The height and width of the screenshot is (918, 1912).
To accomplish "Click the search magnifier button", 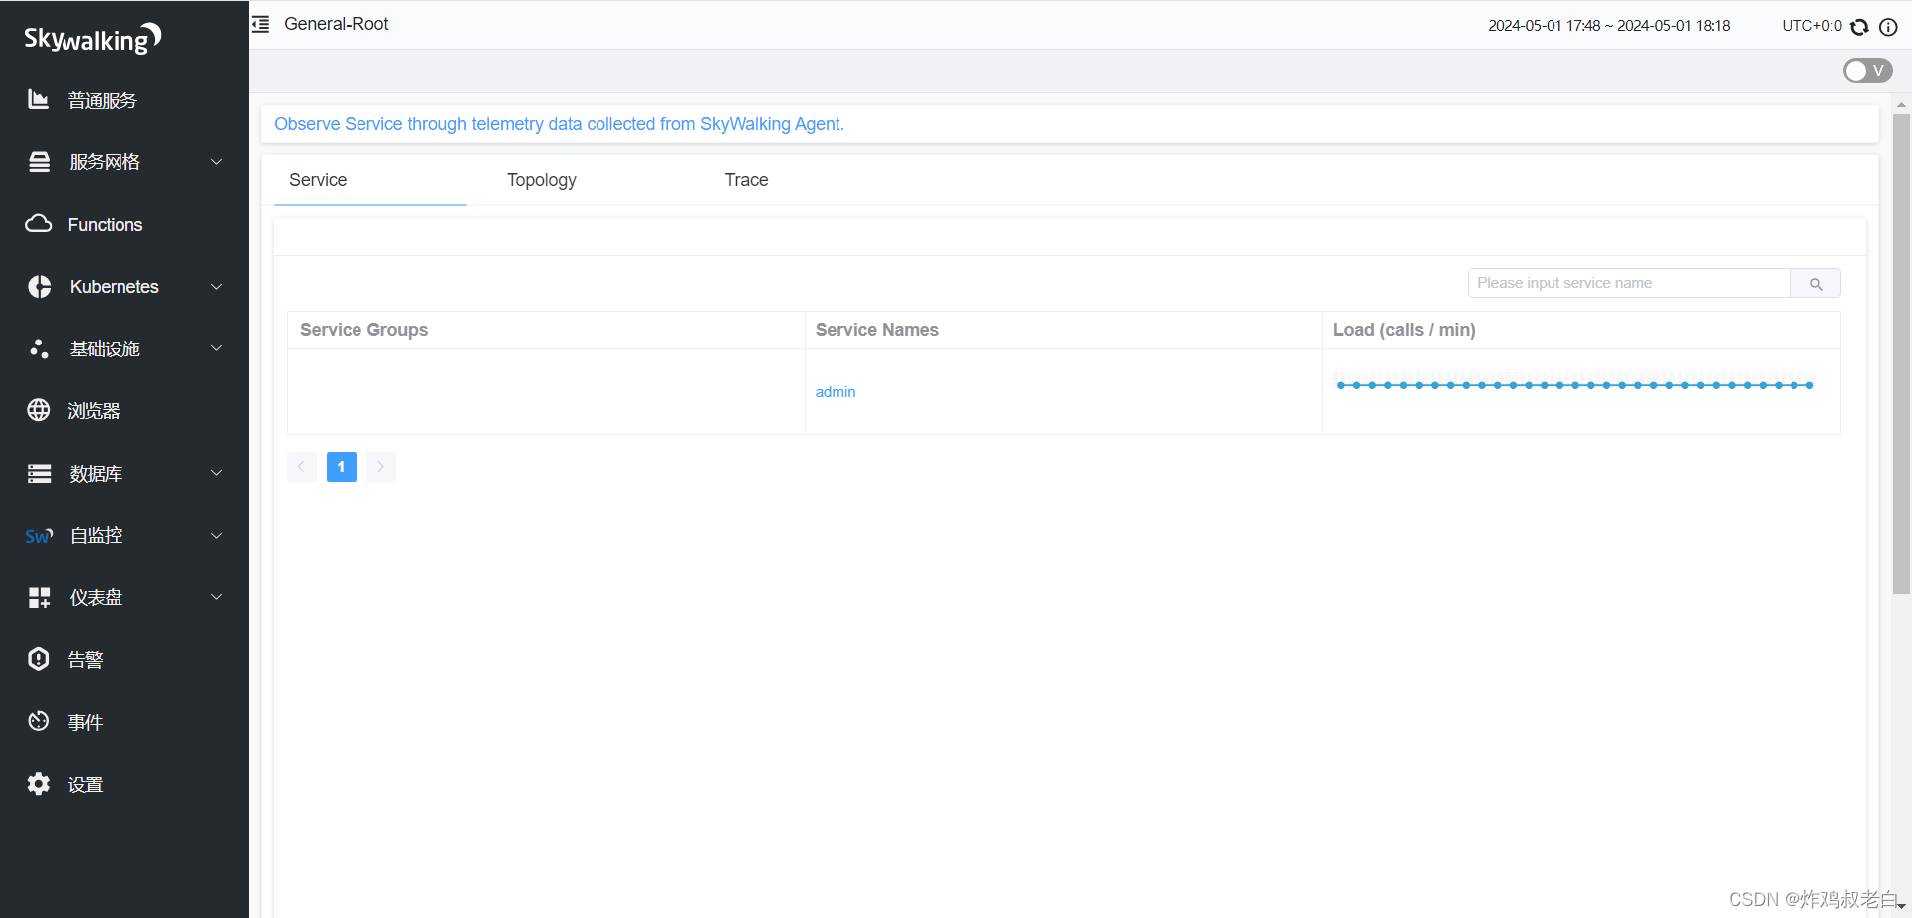I will 1815,283.
